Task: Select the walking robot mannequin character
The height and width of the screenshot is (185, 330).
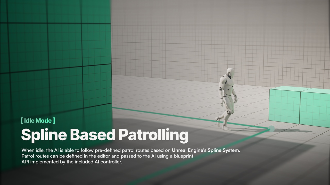Action: point(227,99)
